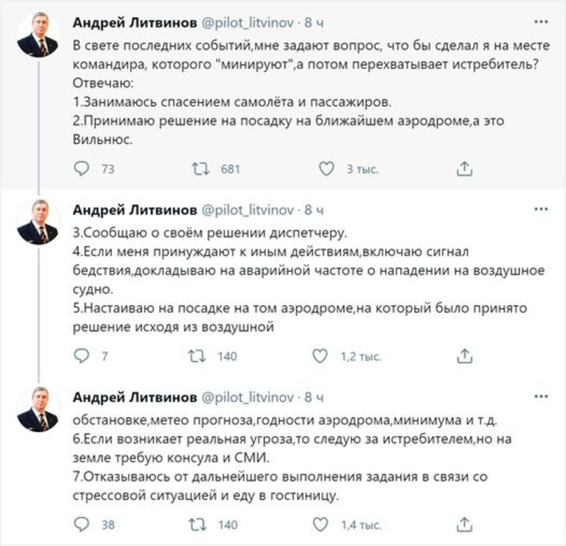Share the first tweet
Image resolution: width=566 pixels, height=546 pixels.
point(464,169)
